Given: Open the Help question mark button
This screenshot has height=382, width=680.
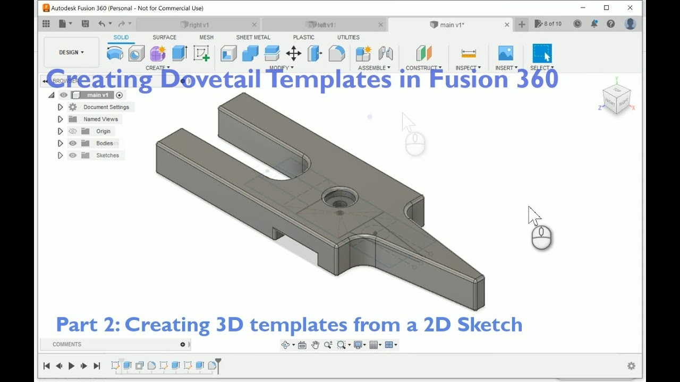Looking at the screenshot, I should [610, 23].
